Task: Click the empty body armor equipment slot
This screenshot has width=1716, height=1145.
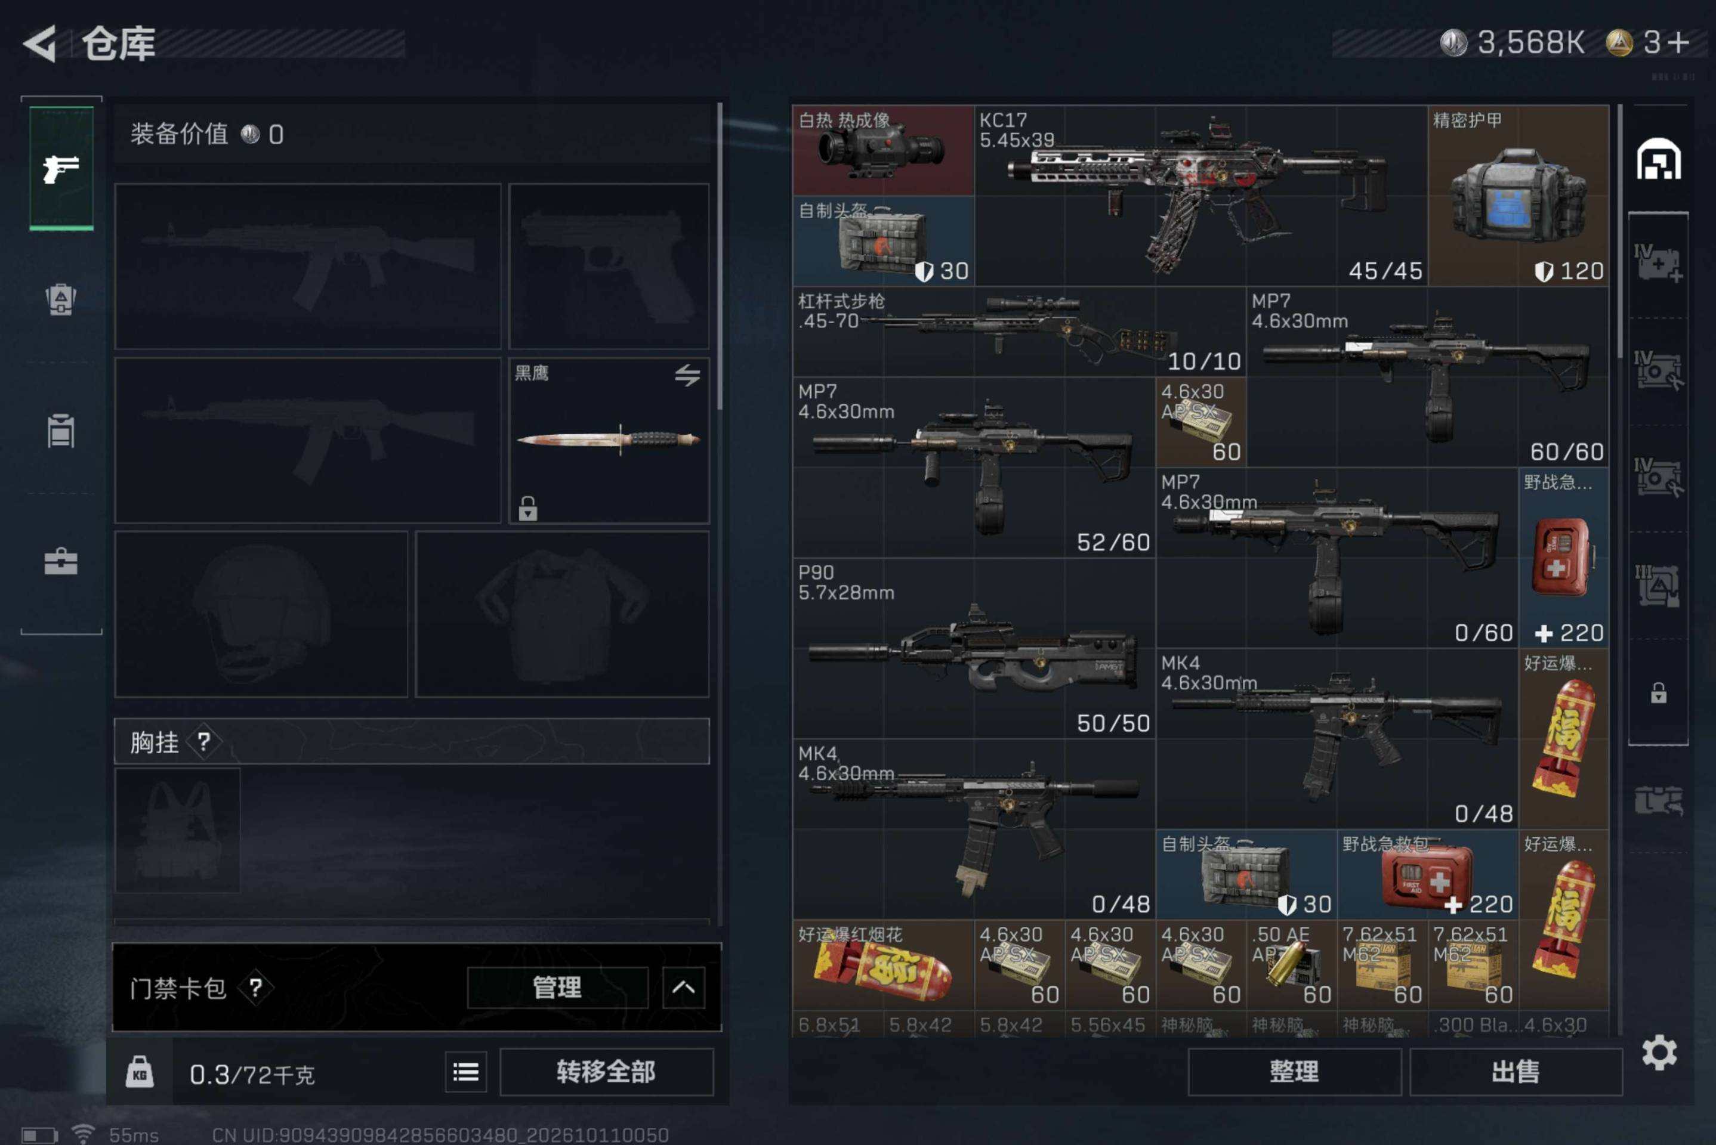Action: [563, 614]
